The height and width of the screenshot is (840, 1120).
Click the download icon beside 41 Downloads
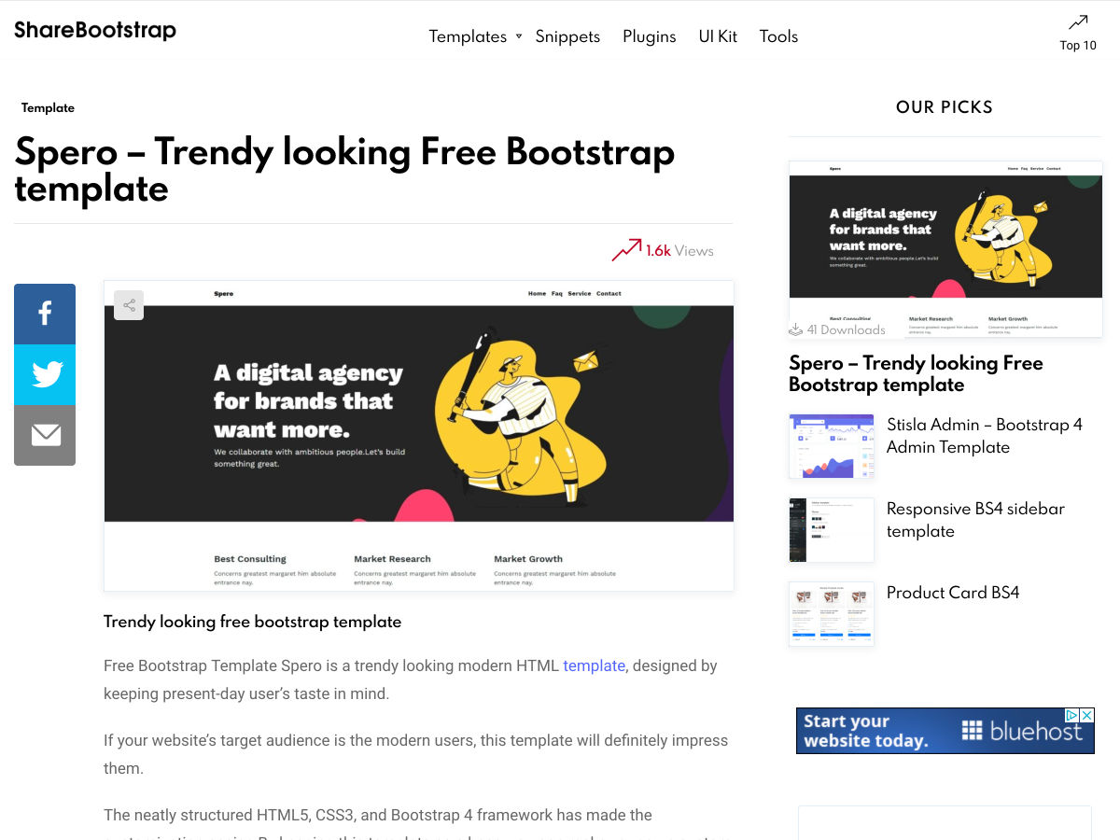click(796, 329)
